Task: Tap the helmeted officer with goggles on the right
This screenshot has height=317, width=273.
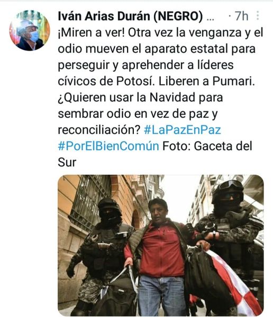Action: click(230, 232)
